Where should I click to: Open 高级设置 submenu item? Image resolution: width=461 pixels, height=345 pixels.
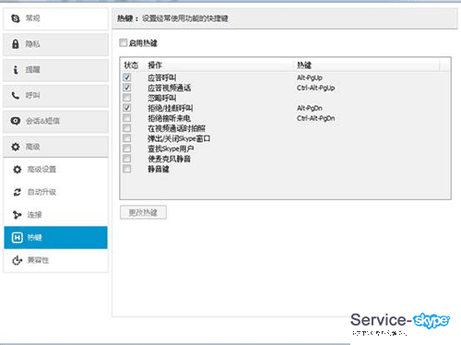(55, 170)
